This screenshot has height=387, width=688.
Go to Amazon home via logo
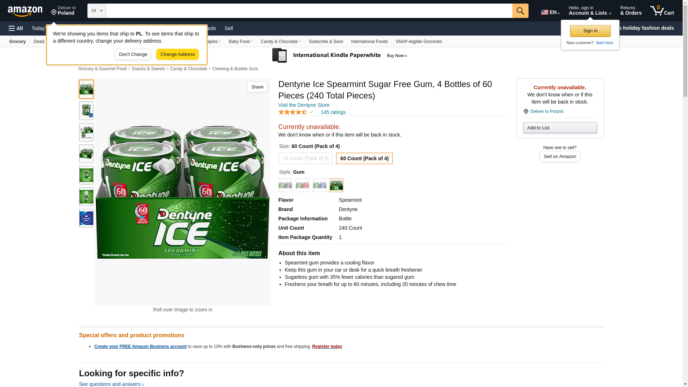coord(25,11)
